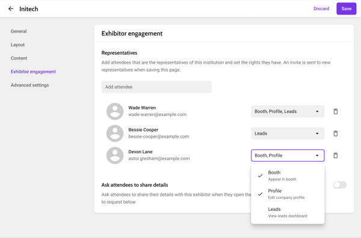Viewport: 361px width, 238px height.
Task: Select Exhibitor engagement in sidebar
Action: [33, 72]
